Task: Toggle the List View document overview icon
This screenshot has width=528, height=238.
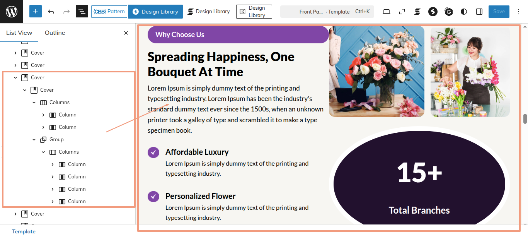Action: click(x=82, y=12)
